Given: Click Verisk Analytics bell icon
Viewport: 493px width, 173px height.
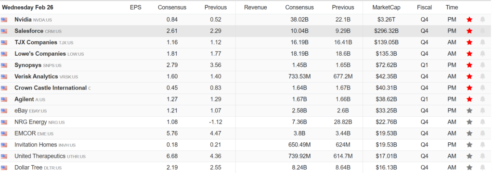Looking at the screenshot, I should [x=482, y=76].
